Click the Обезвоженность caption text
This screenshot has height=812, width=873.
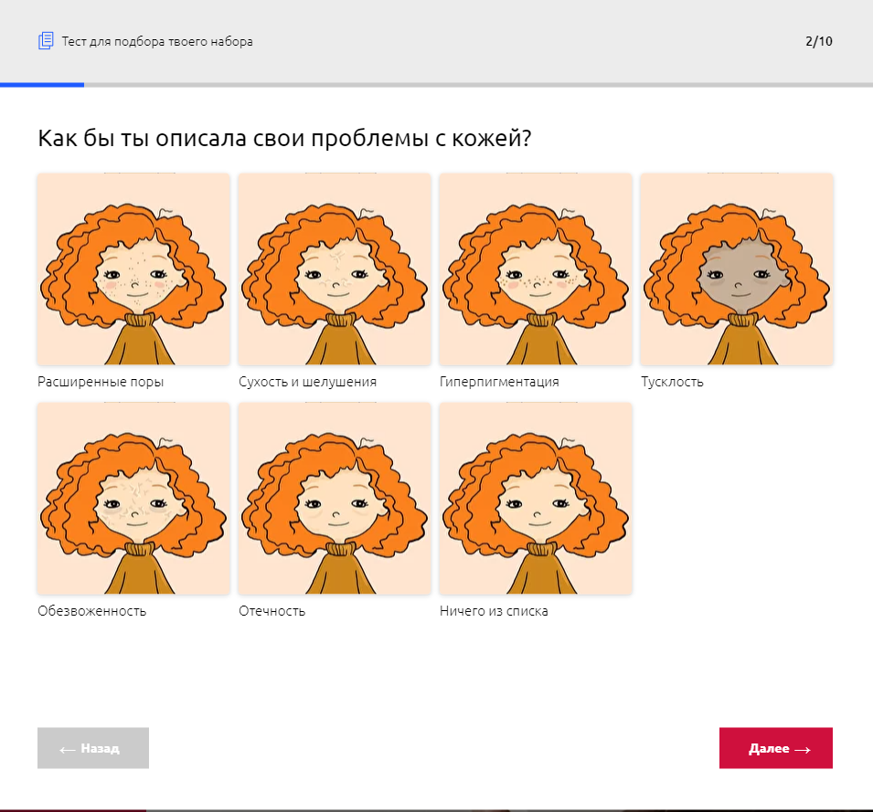click(x=91, y=611)
